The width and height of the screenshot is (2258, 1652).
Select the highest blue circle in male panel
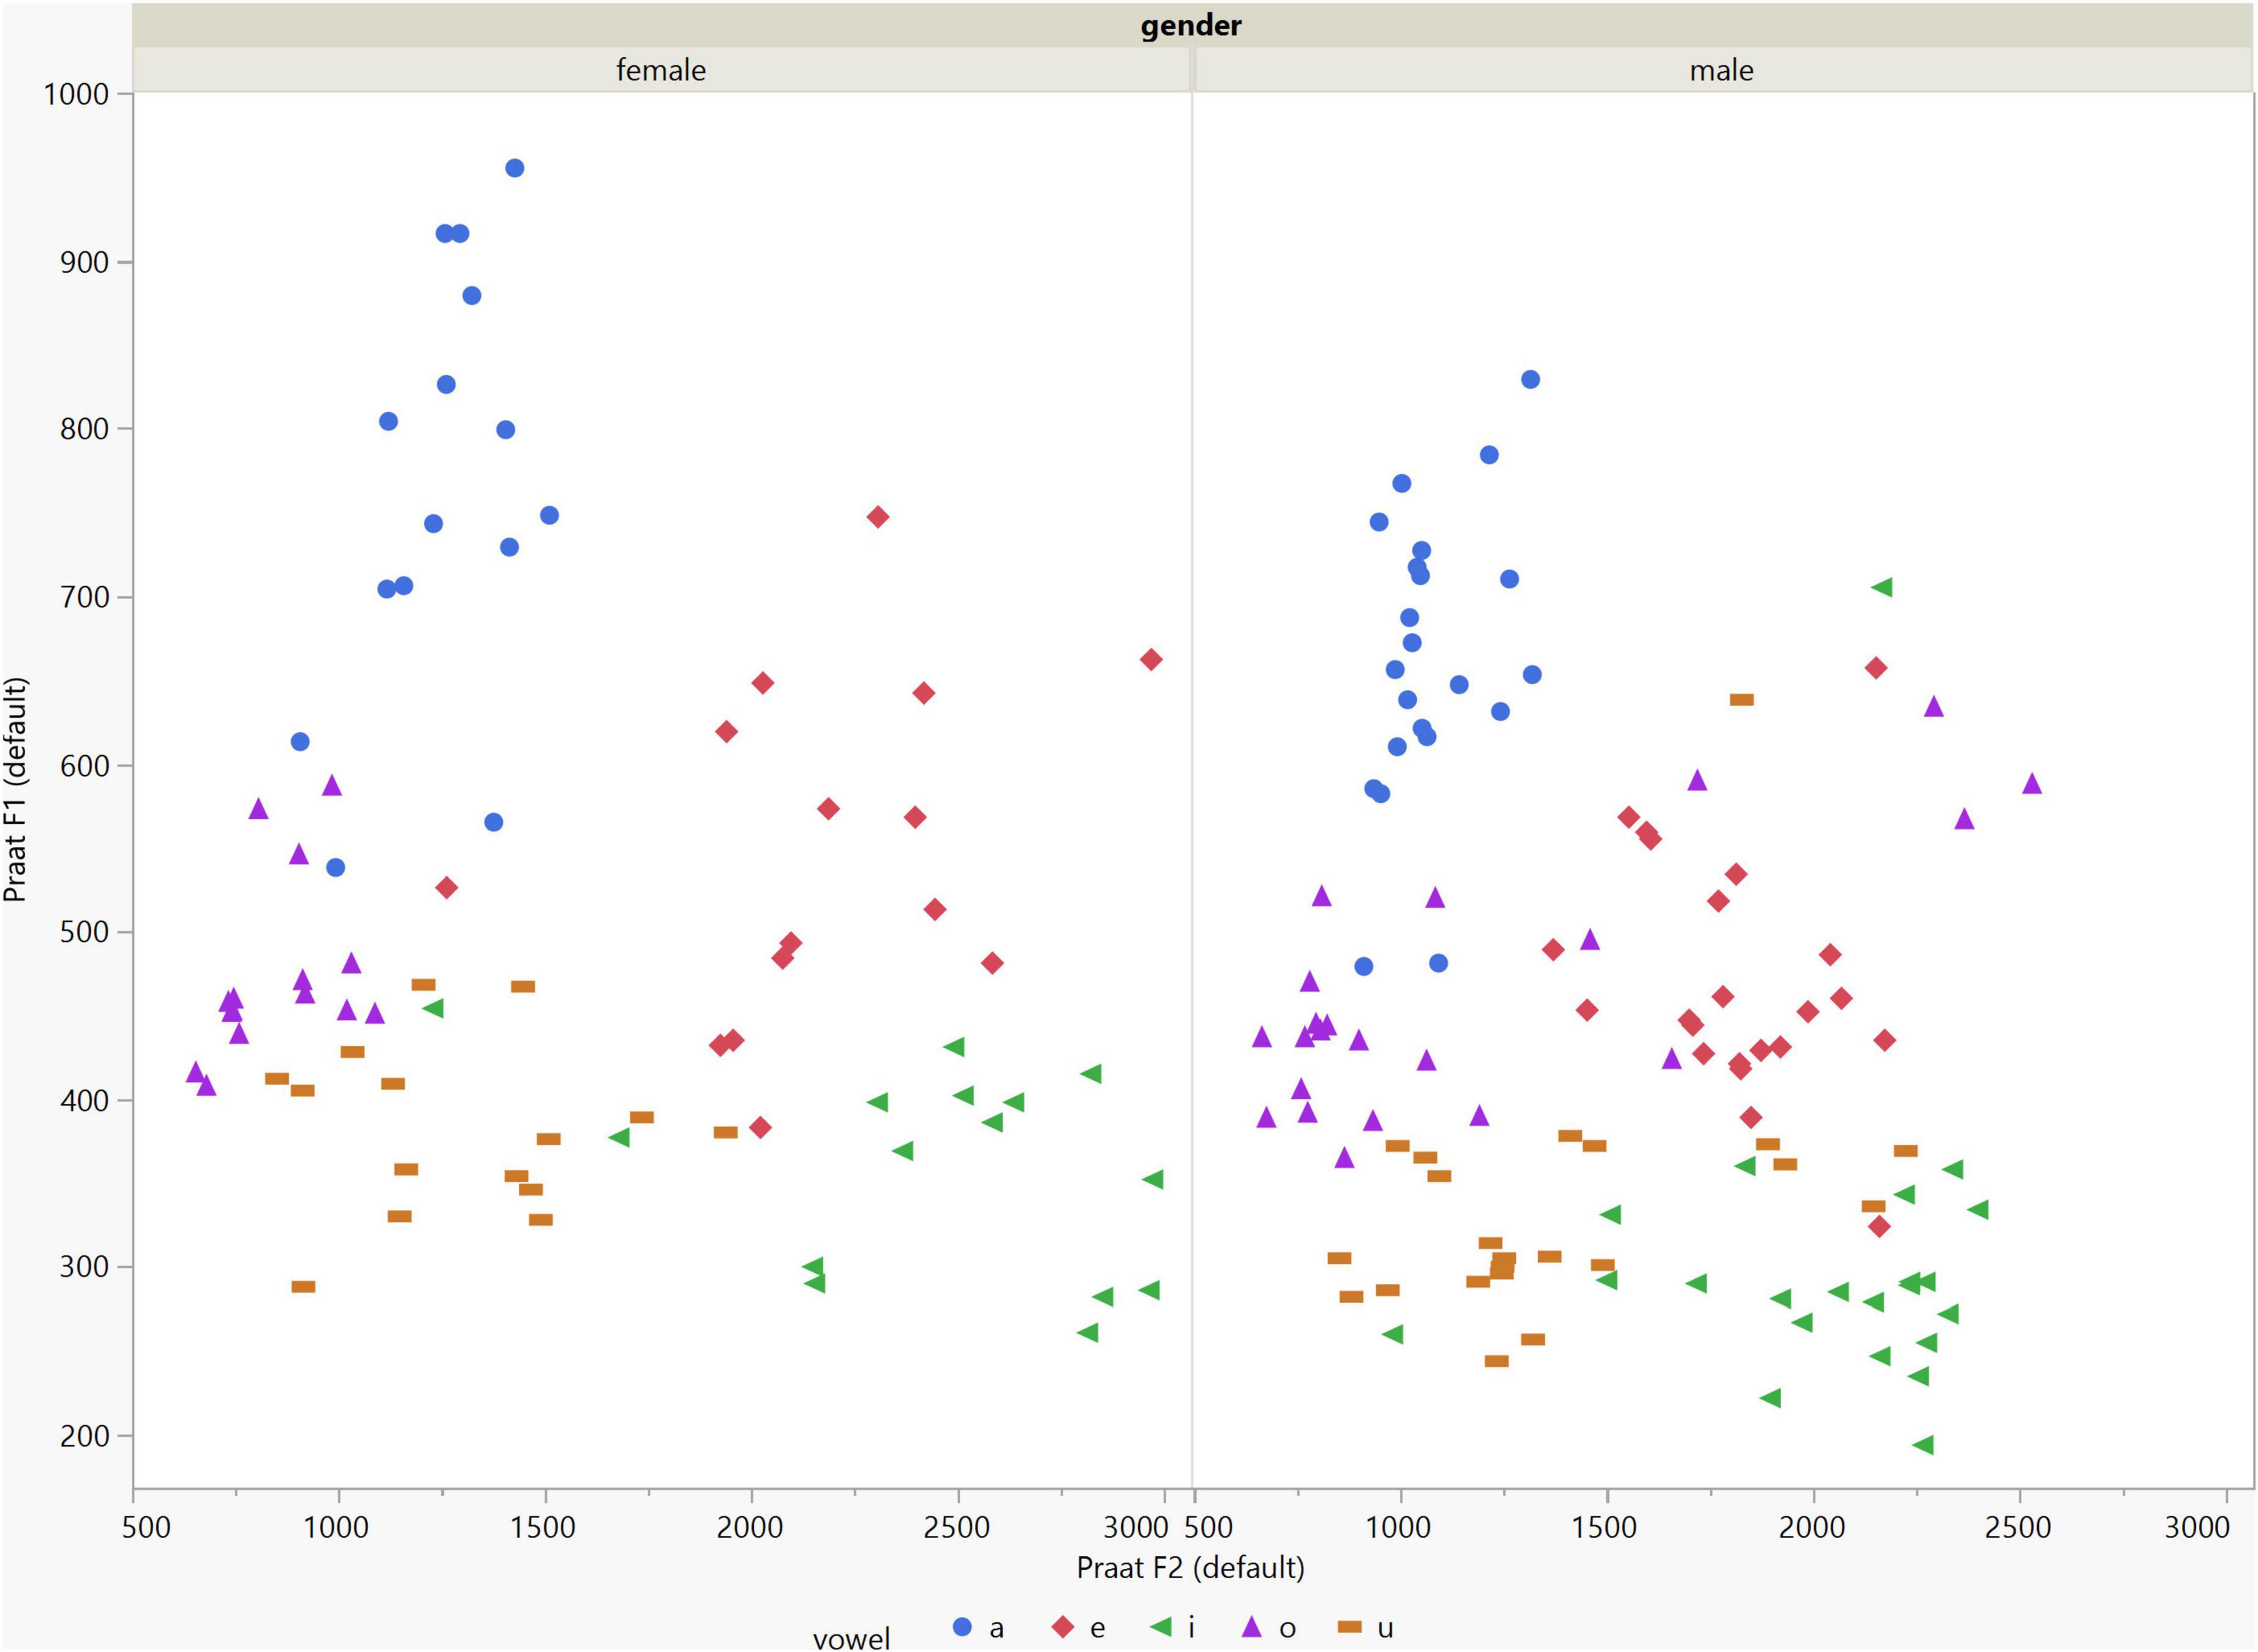[1530, 379]
